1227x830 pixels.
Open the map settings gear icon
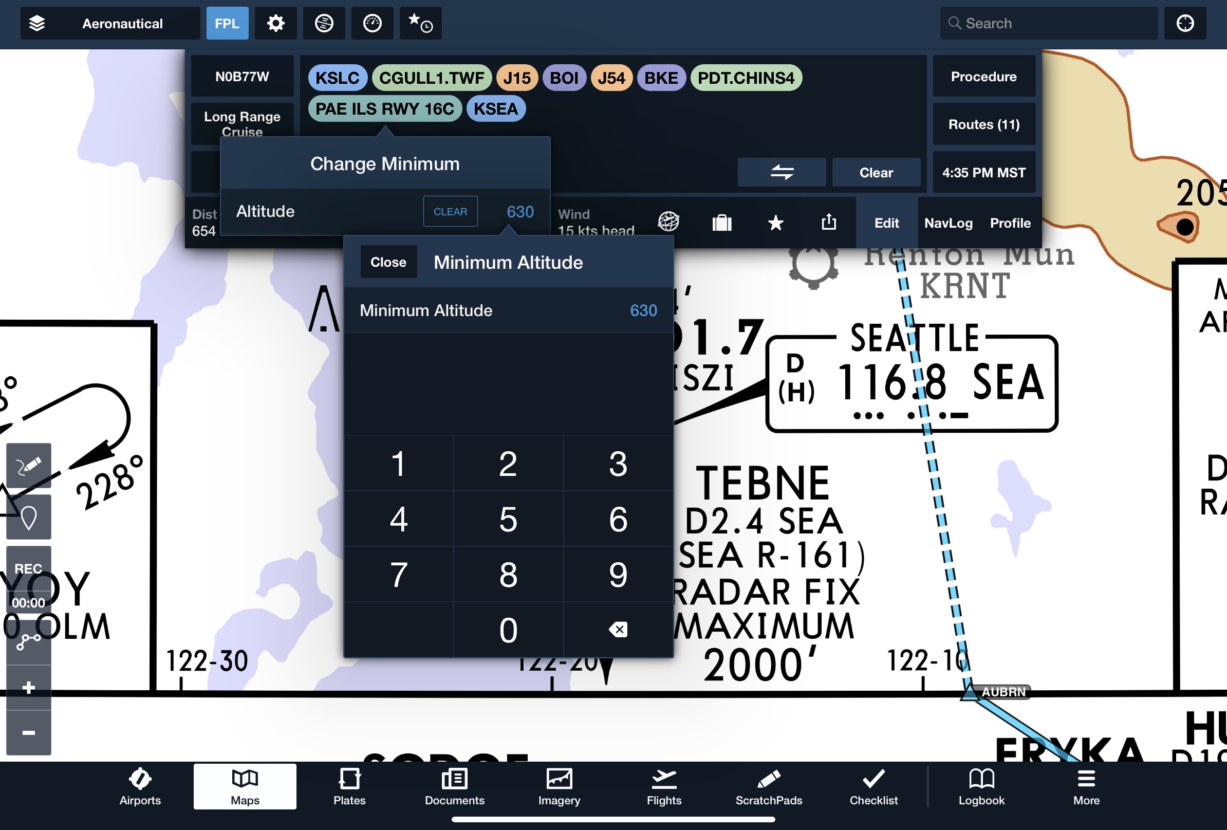coord(275,23)
